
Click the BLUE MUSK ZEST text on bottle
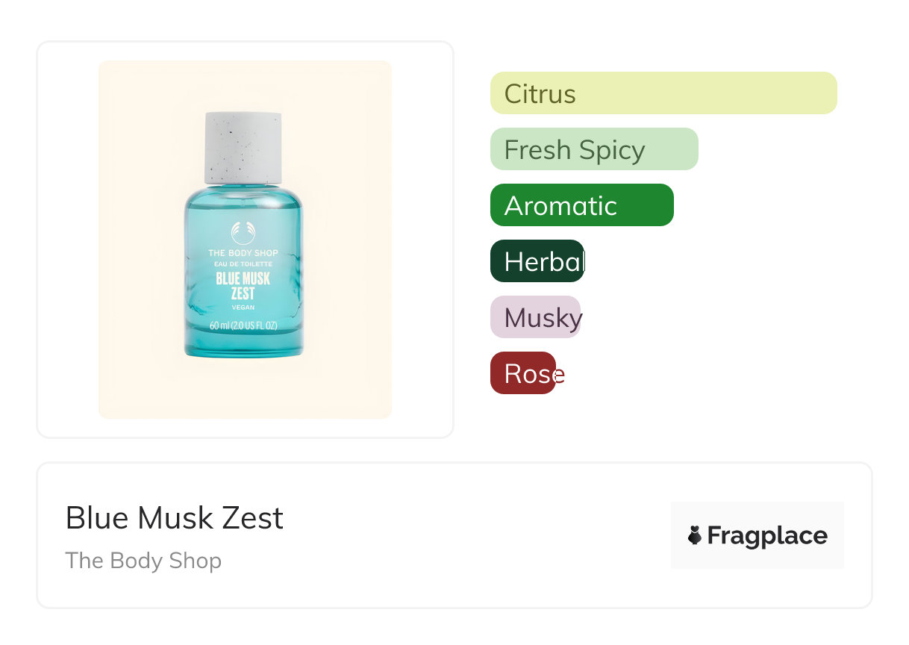pyautogui.click(x=243, y=286)
